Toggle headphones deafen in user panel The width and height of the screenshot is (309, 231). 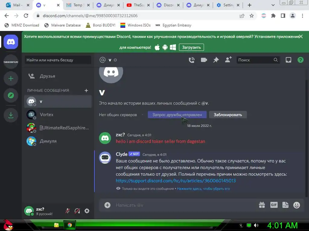(77, 211)
